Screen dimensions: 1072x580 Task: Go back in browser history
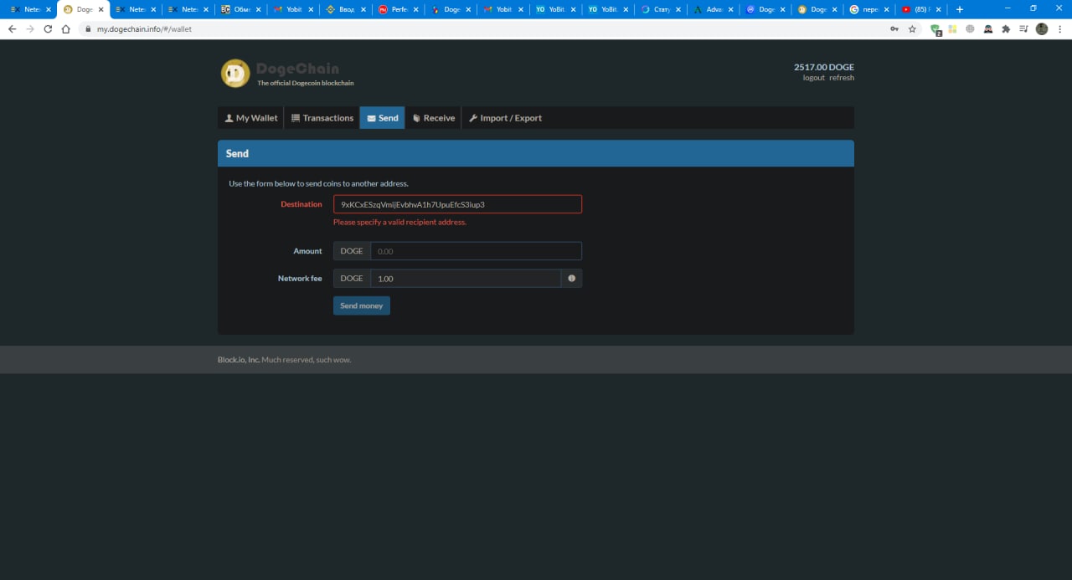click(12, 28)
